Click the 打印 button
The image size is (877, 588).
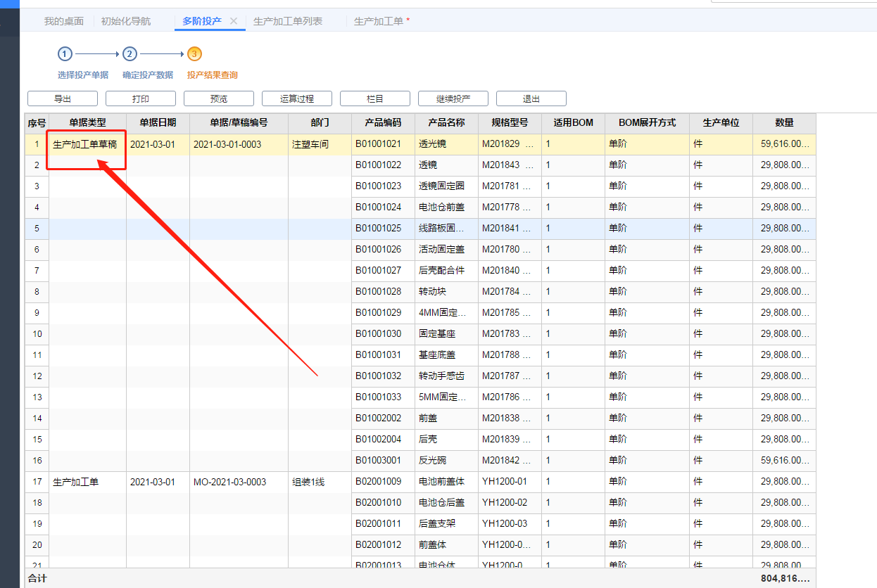pos(141,98)
